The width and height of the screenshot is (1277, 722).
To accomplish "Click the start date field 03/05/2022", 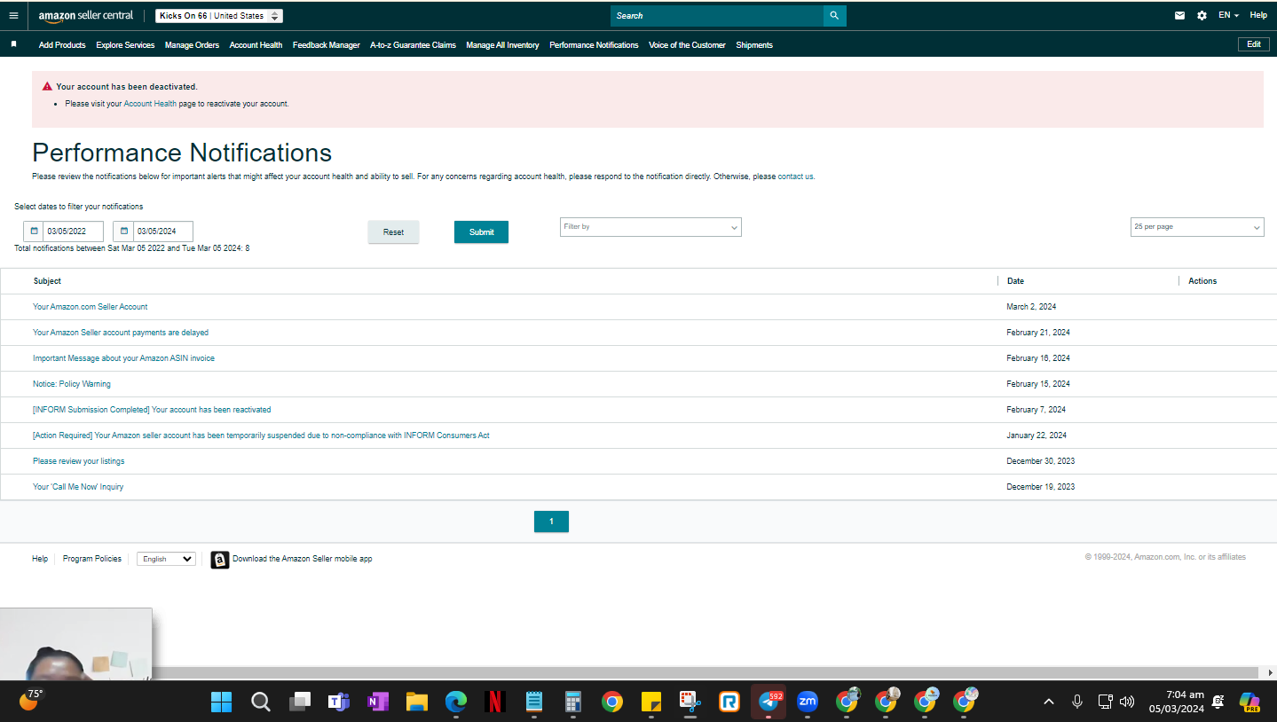I will coord(74,232).
